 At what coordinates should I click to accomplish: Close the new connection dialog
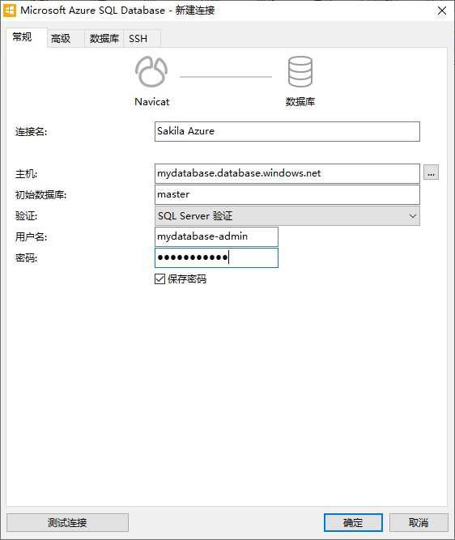[442, 11]
